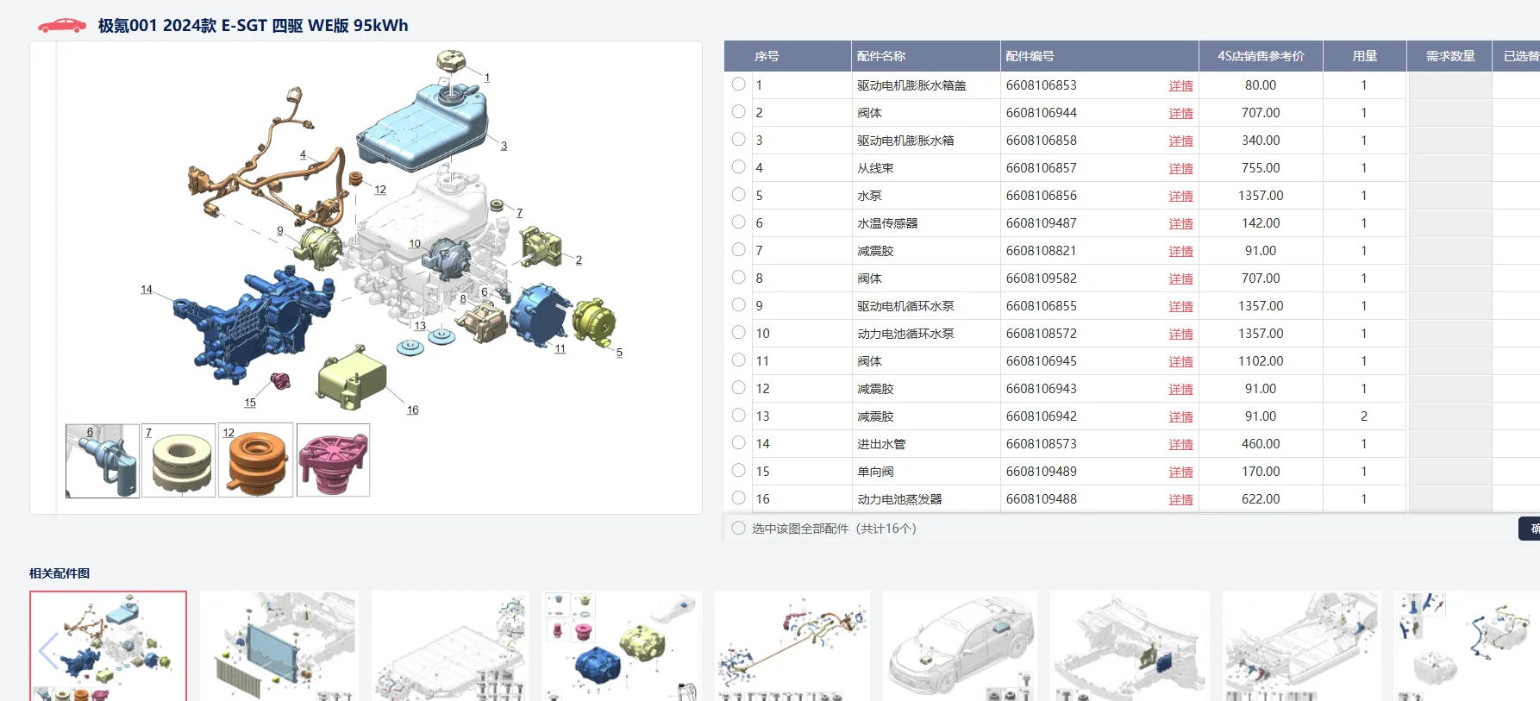The image size is (1540, 701).
Task: Click the 相关配件图 section heading
Action: [59, 573]
